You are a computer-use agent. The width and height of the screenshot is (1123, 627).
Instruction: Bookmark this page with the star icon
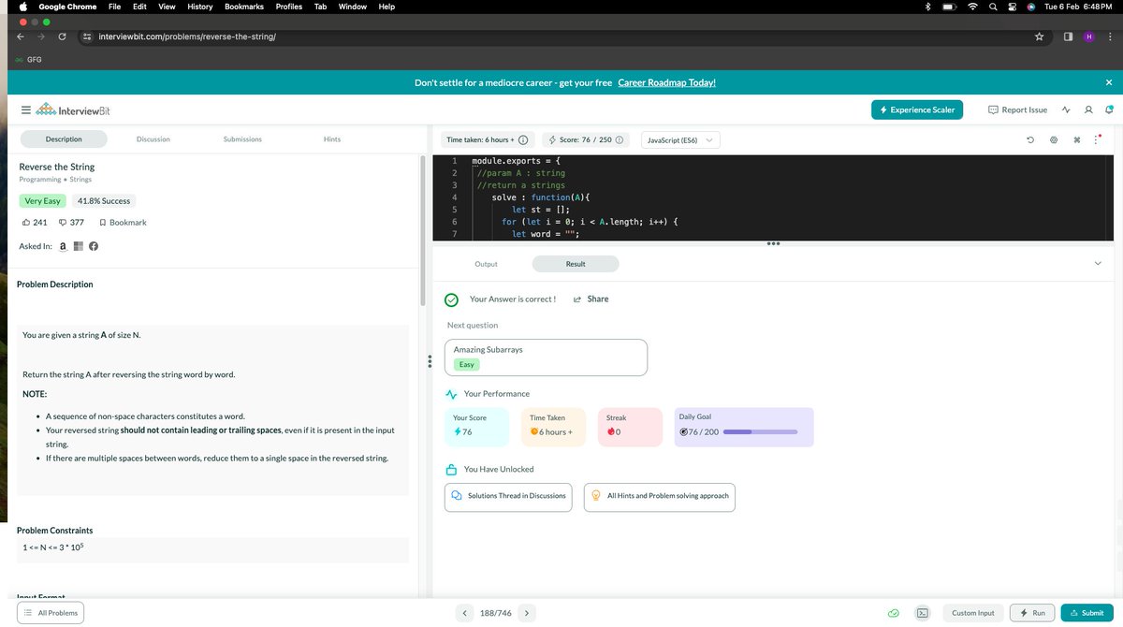tap(1039, 36)
